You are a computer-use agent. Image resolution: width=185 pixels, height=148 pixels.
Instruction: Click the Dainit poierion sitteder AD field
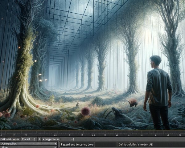[136, 144]
